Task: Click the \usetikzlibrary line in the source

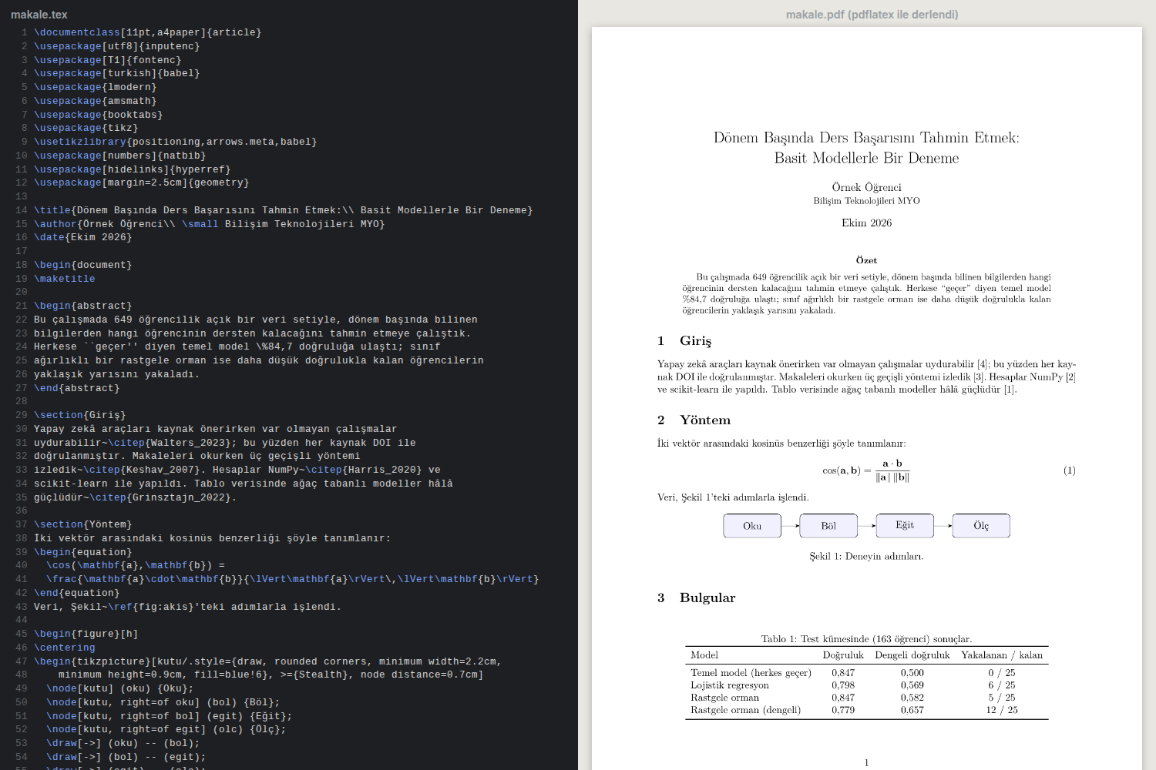Action: coord(176,142)
